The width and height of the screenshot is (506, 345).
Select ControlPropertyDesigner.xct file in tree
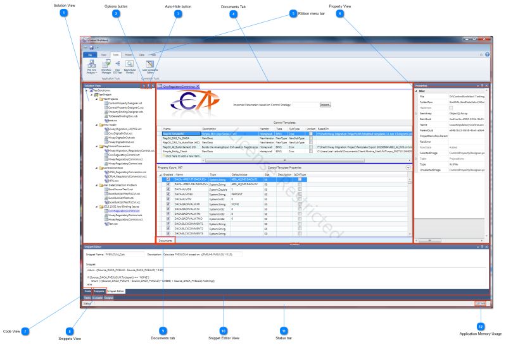(x=123, y=103)
